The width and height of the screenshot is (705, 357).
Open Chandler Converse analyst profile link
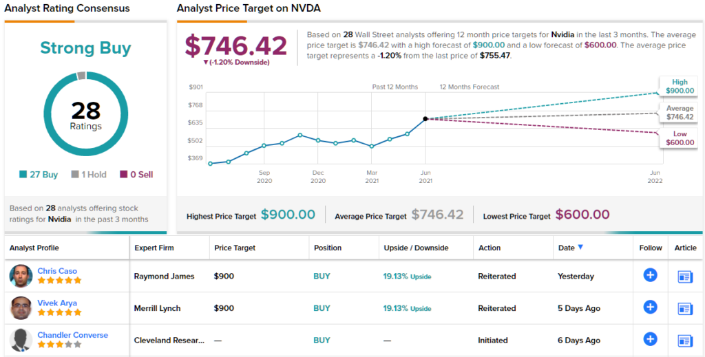[x=72, y=335]
